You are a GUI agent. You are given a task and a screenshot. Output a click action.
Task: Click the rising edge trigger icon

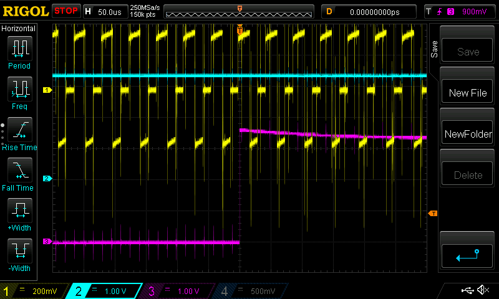click(440, 12)
